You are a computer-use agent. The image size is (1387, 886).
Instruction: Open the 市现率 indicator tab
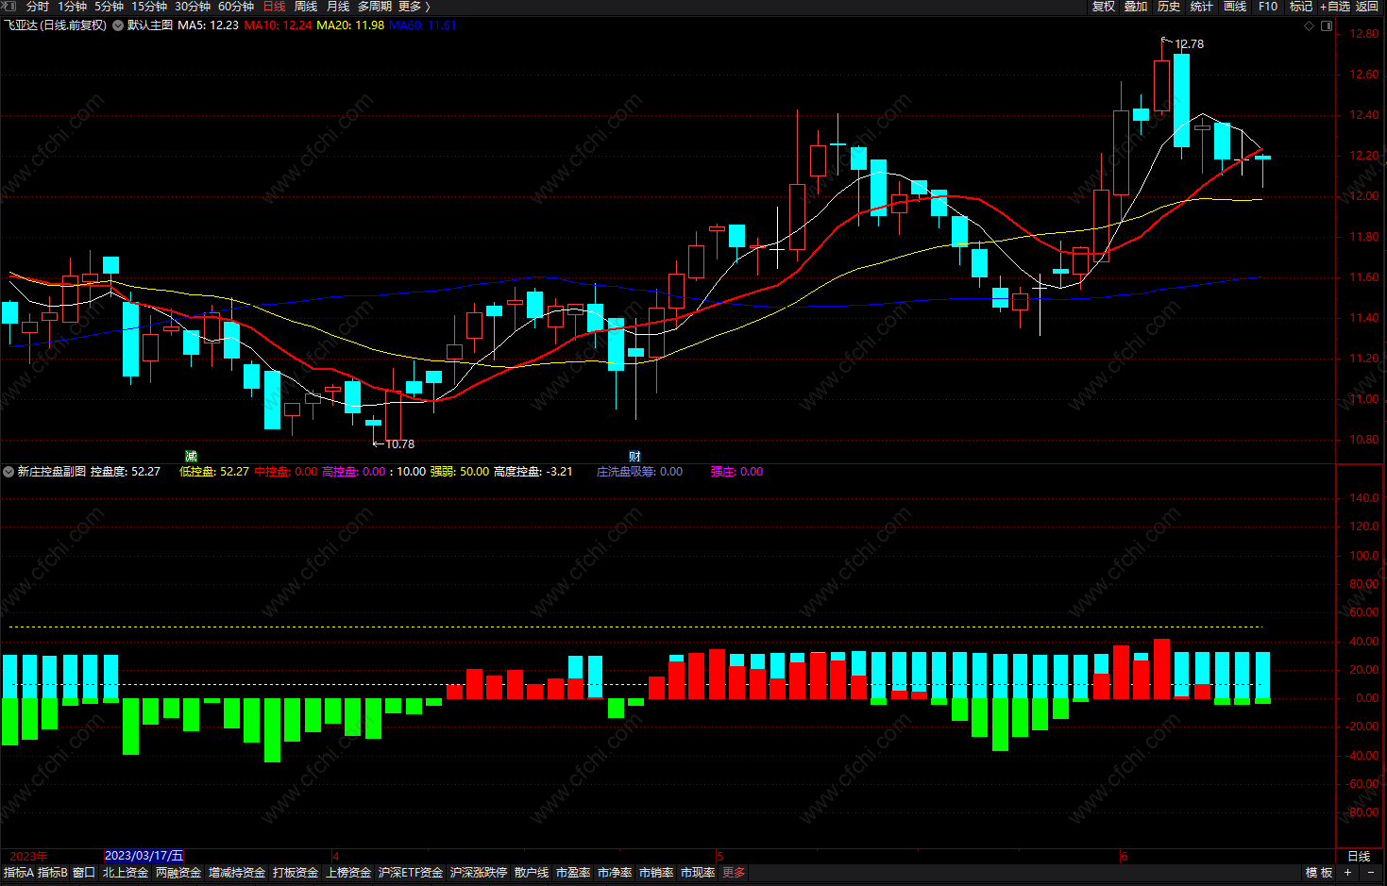coord(698,873)
